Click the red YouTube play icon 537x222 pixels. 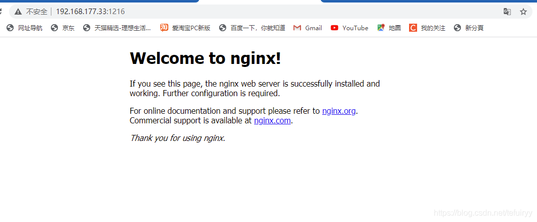point(334,28)
